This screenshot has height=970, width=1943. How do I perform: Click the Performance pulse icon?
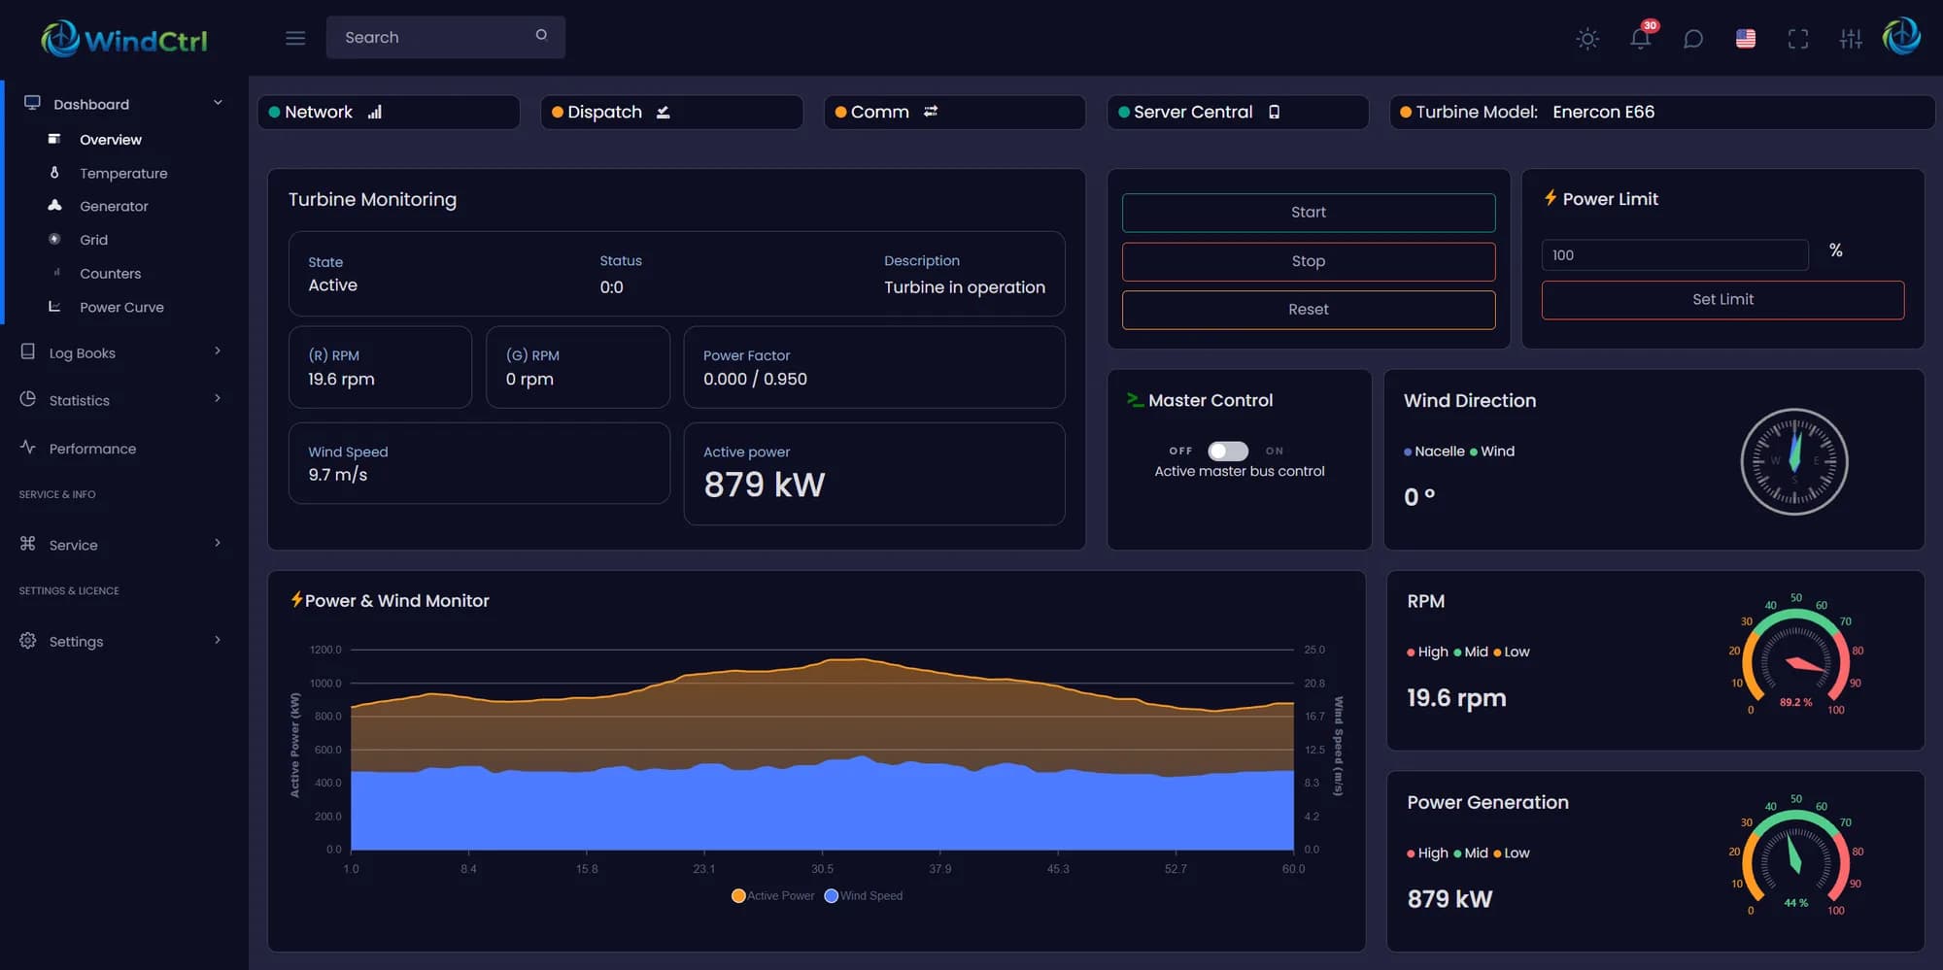28,447
